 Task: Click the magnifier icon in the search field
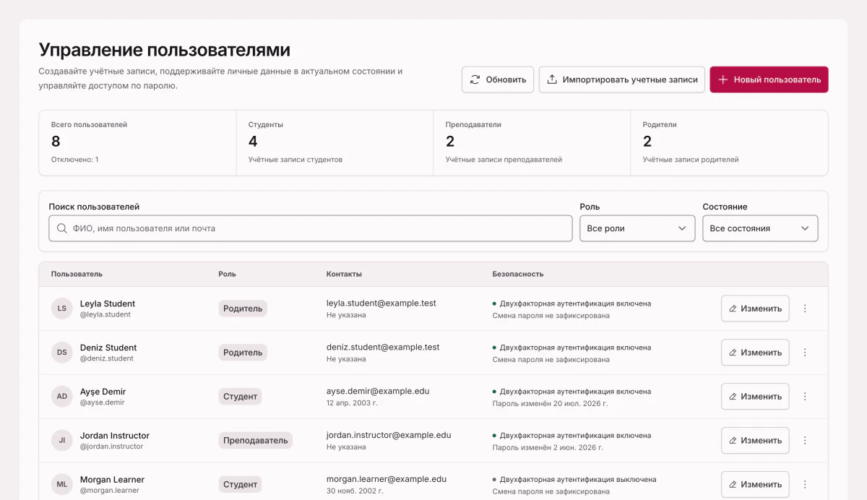coord(62,228)
